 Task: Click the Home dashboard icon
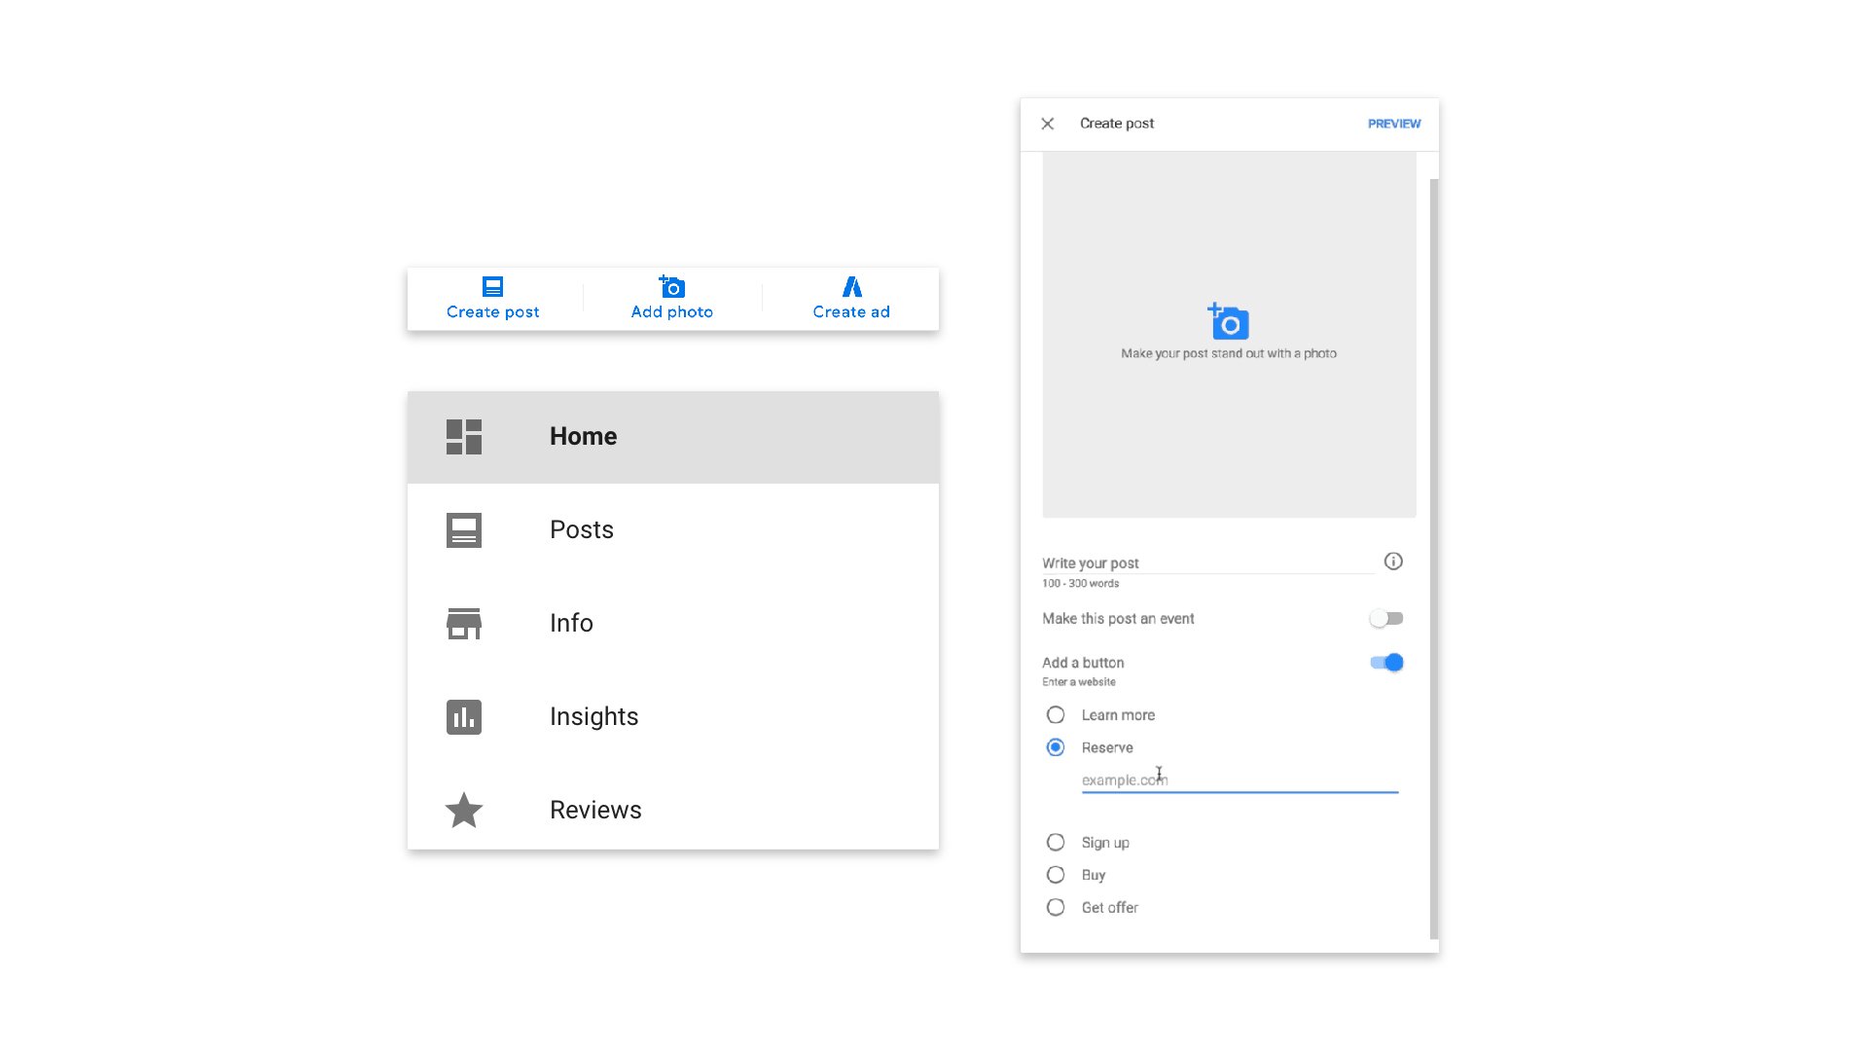(x=464, y=437)
